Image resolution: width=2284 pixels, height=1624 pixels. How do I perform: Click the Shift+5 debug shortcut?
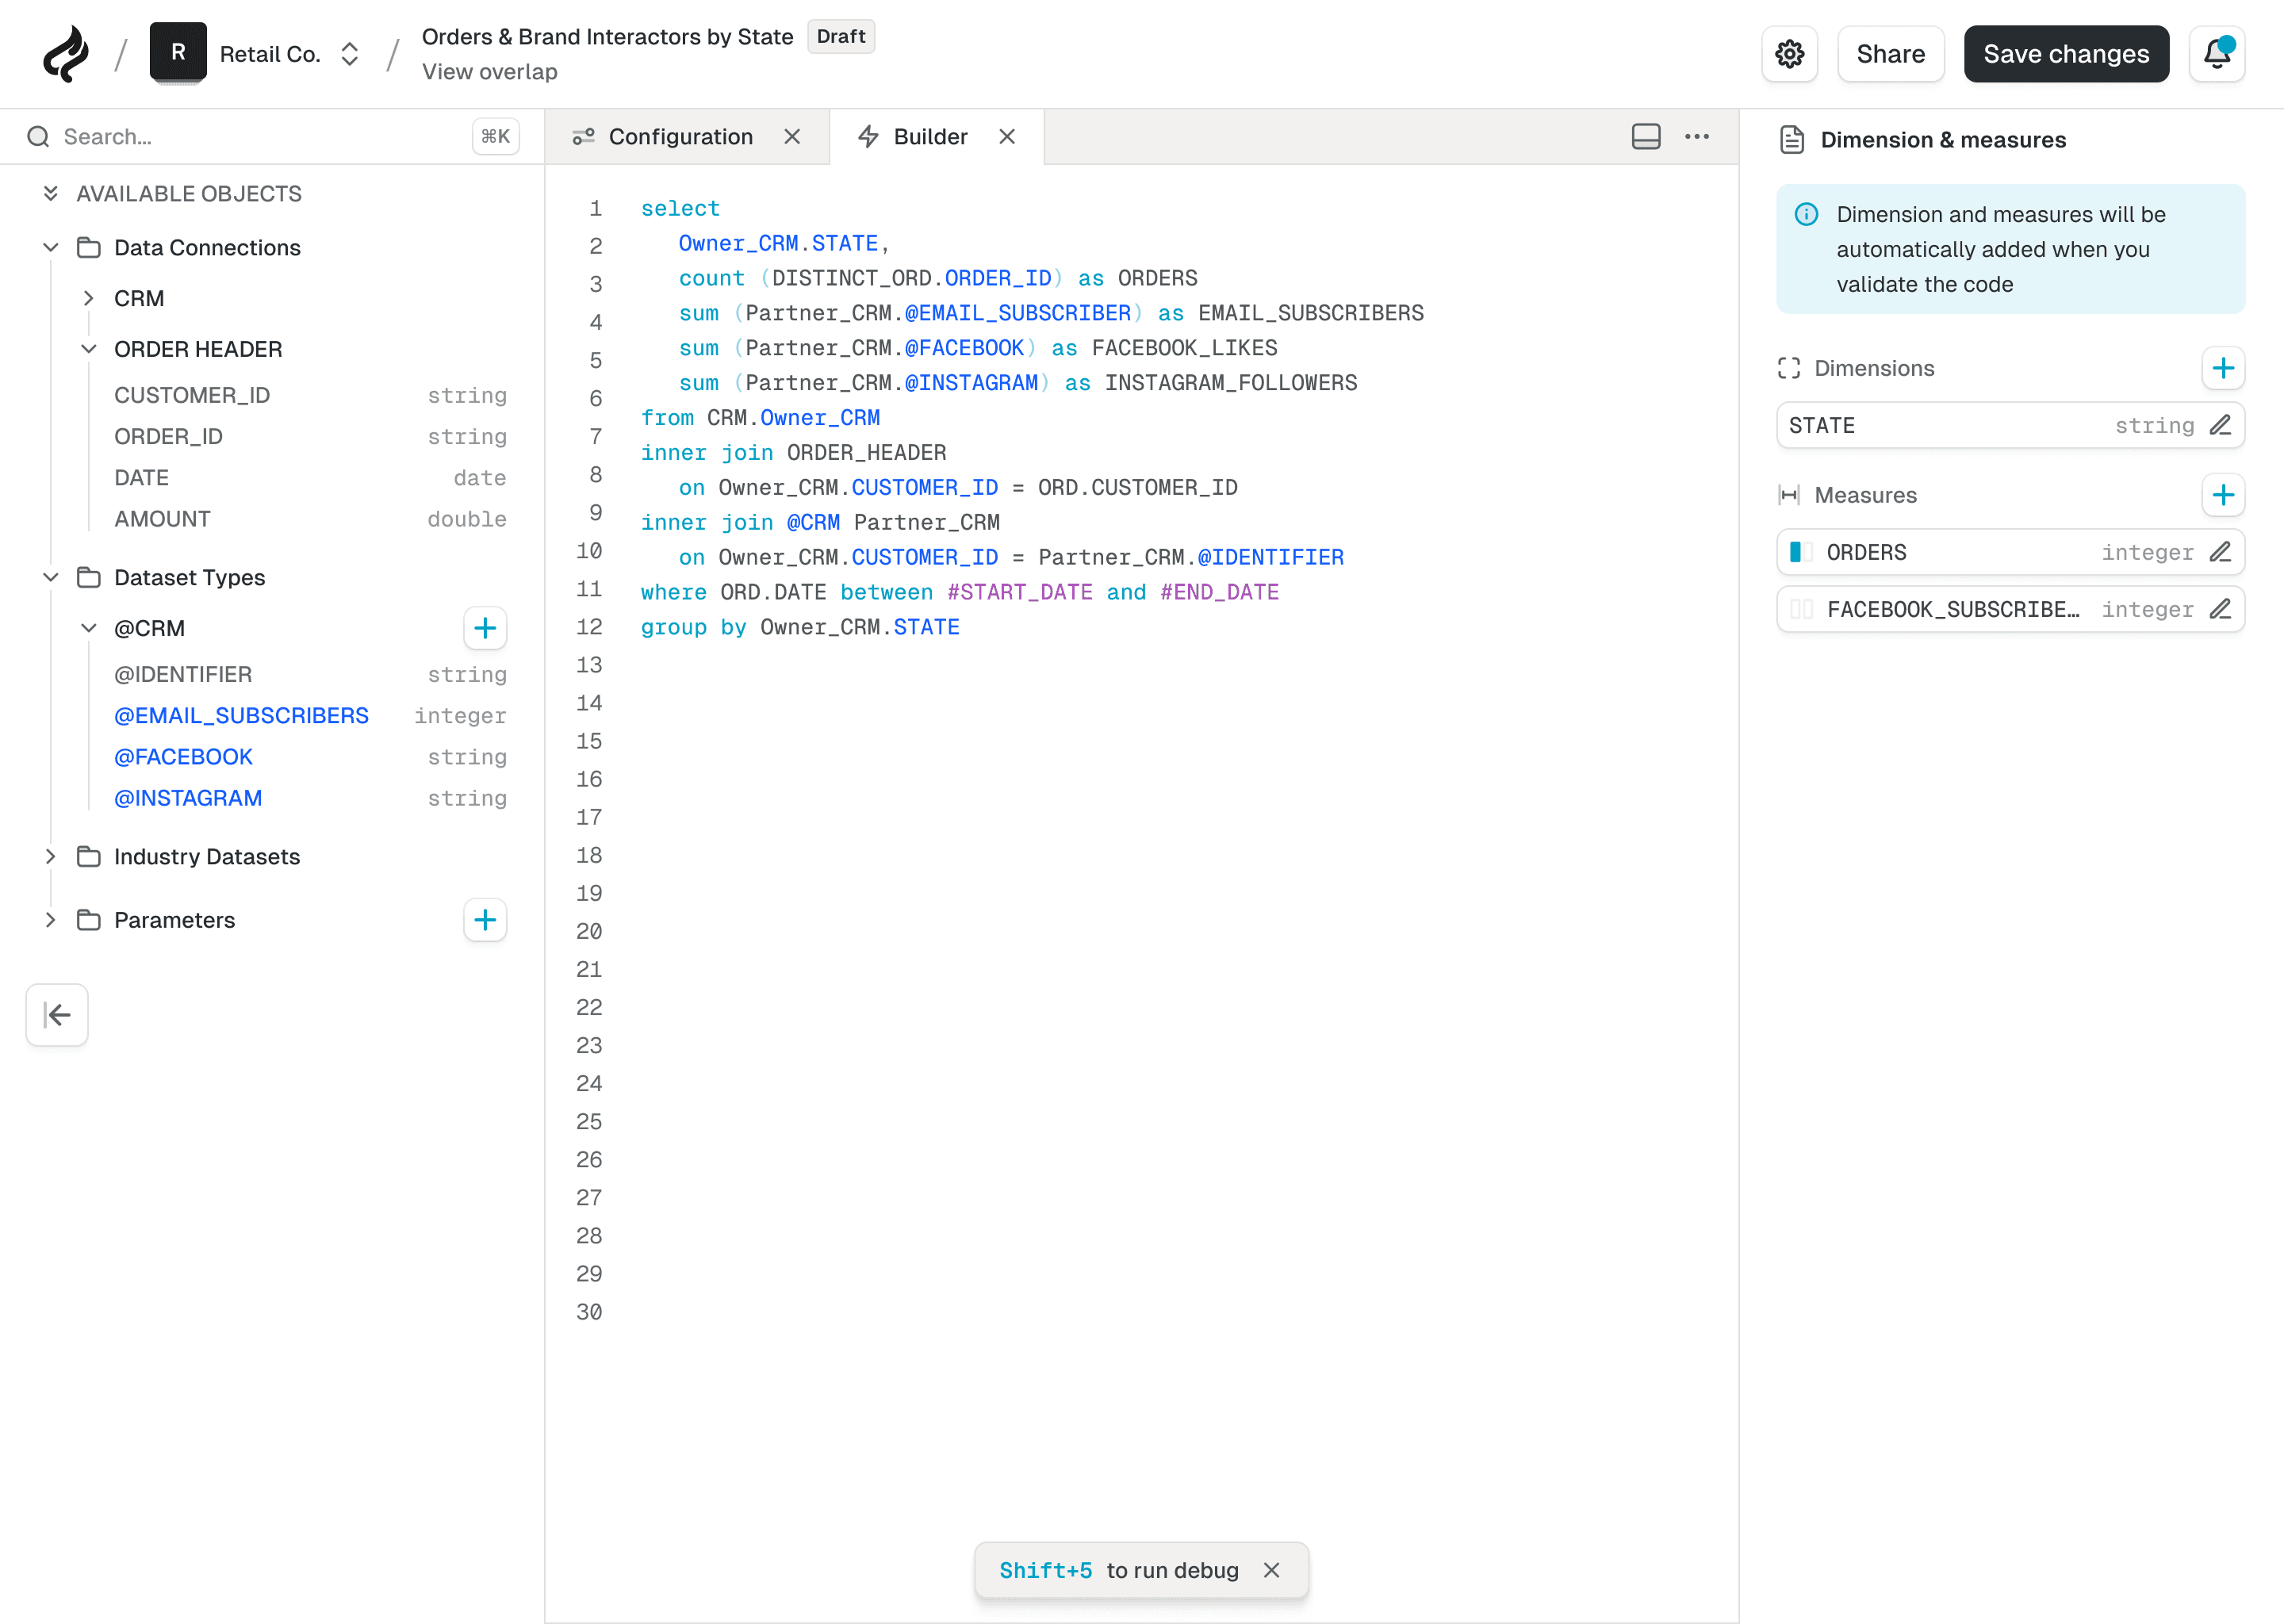pos(1045,1570)
